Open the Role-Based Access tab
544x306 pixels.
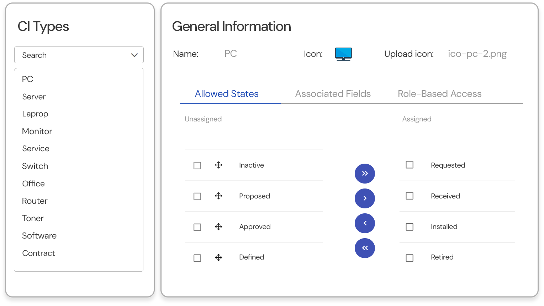[x=439, y=94]
